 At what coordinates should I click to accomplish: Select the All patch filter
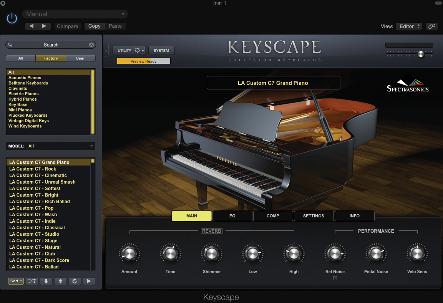[x=21, y=58]
